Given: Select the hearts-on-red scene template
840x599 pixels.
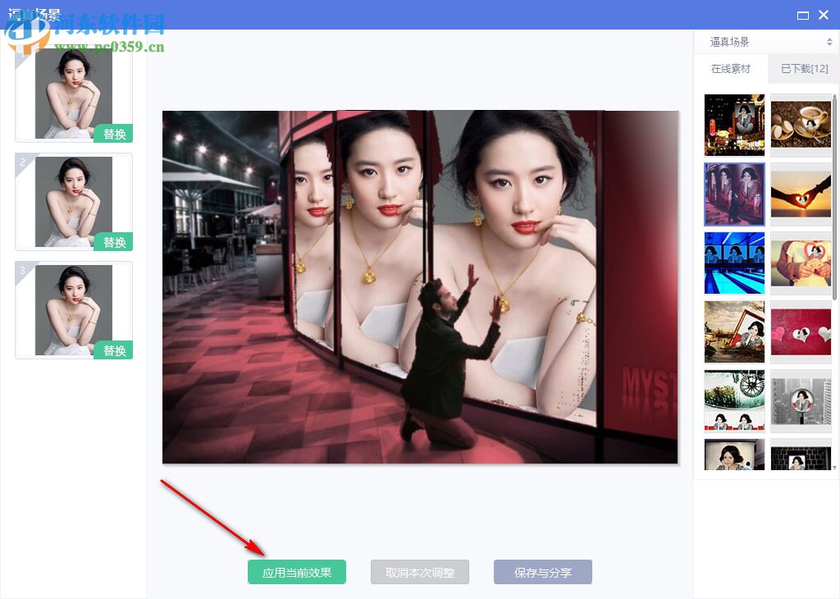Looking at the screenshot, I should point(801,332).
